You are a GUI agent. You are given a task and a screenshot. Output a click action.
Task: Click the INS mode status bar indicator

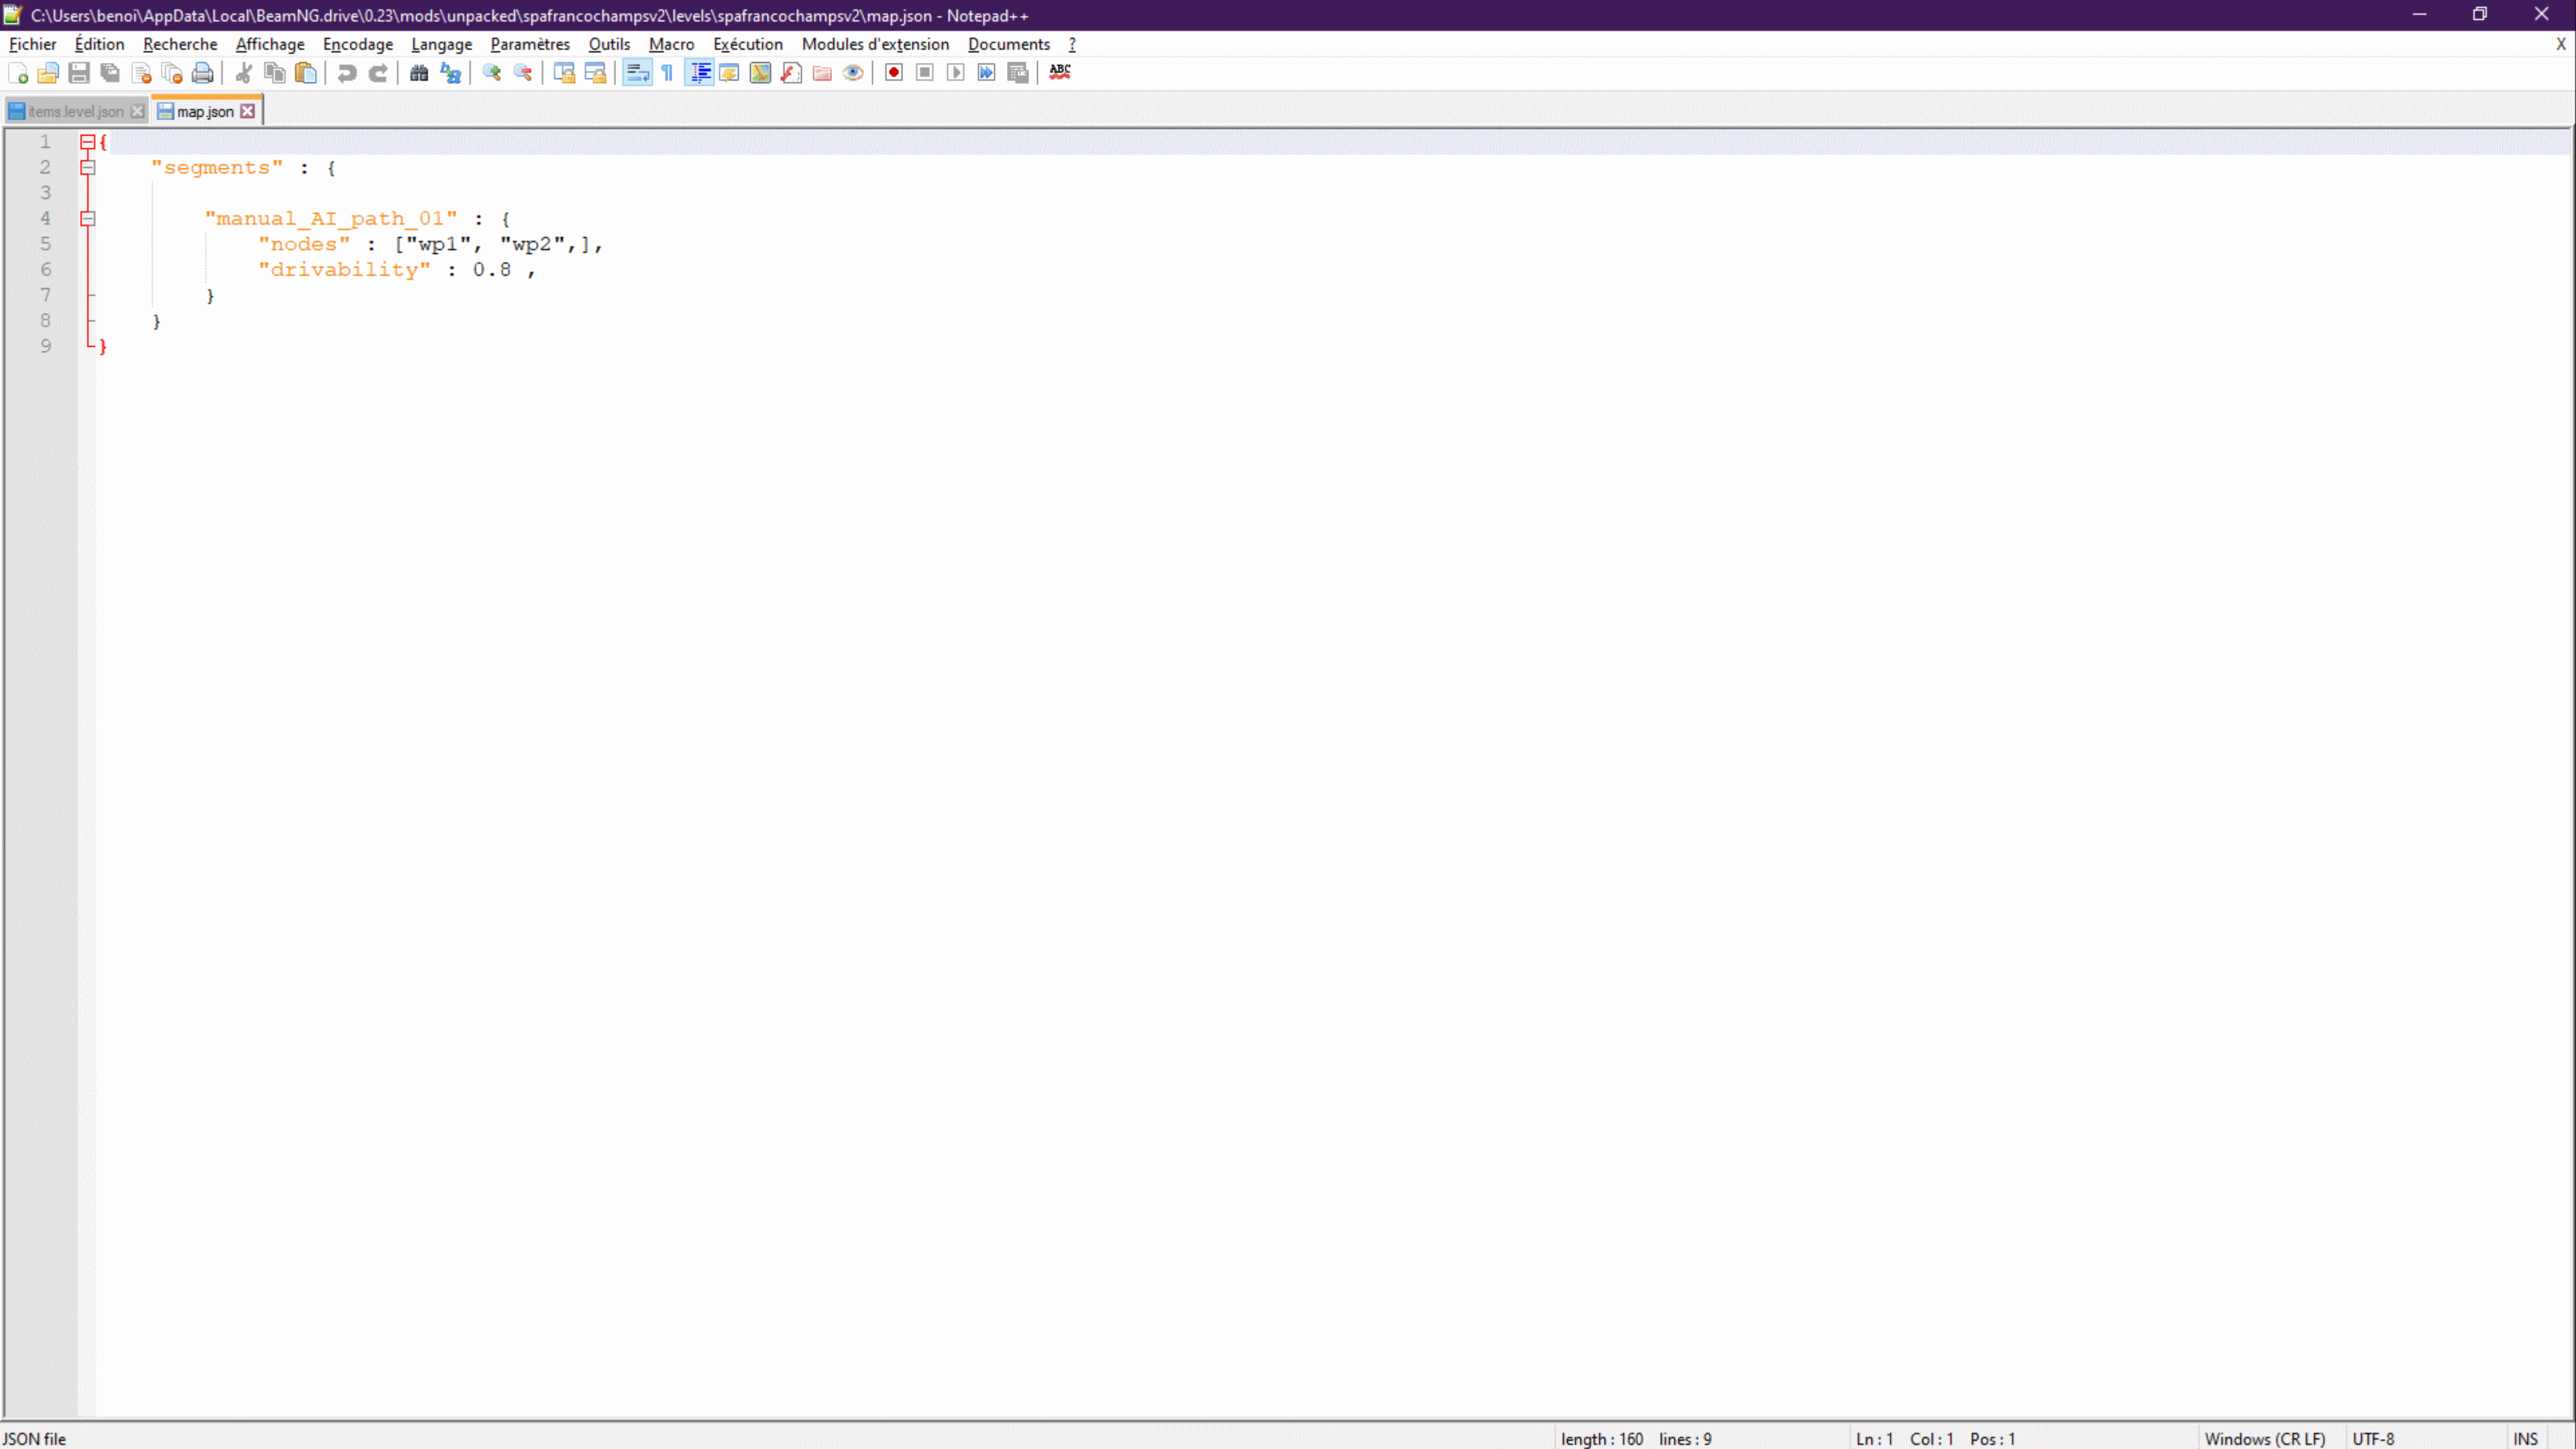tap(2525, 1439)
